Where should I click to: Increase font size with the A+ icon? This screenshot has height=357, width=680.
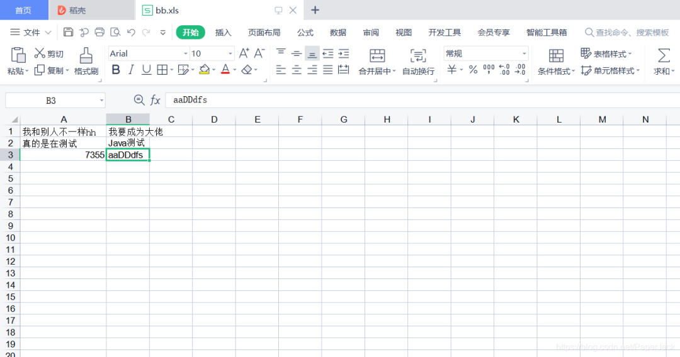point(244,53)
